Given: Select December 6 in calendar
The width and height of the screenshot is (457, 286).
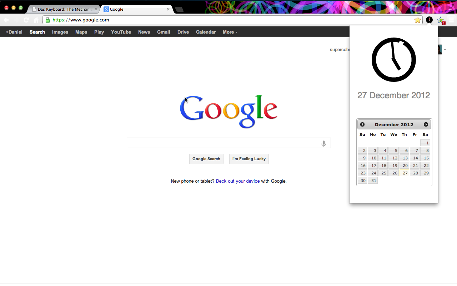Looking at the screenshot, I should (x=404, y=151).
